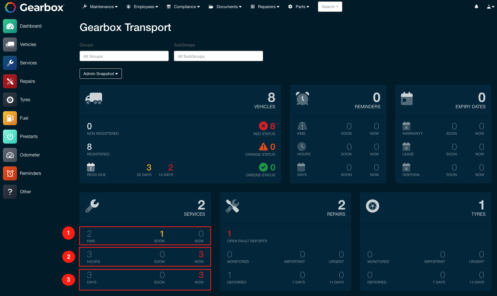This screenshot has width=497, height=296.
Task: Click the Repairs Deferred count 1
Action: [230, 275]
